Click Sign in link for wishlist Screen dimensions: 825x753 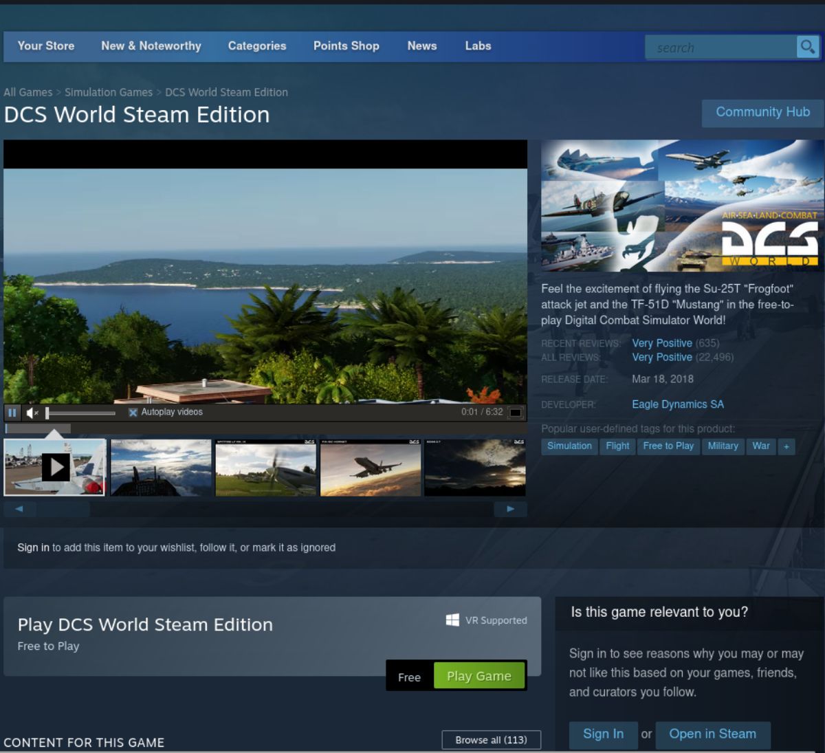point(33,547)
